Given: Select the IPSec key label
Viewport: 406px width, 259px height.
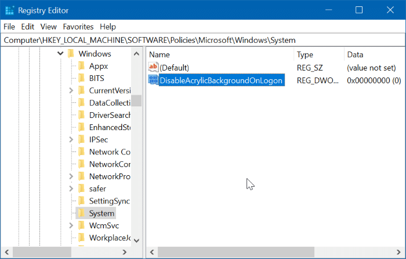Looking at the screenshot, I should click(x=99, y=139).
